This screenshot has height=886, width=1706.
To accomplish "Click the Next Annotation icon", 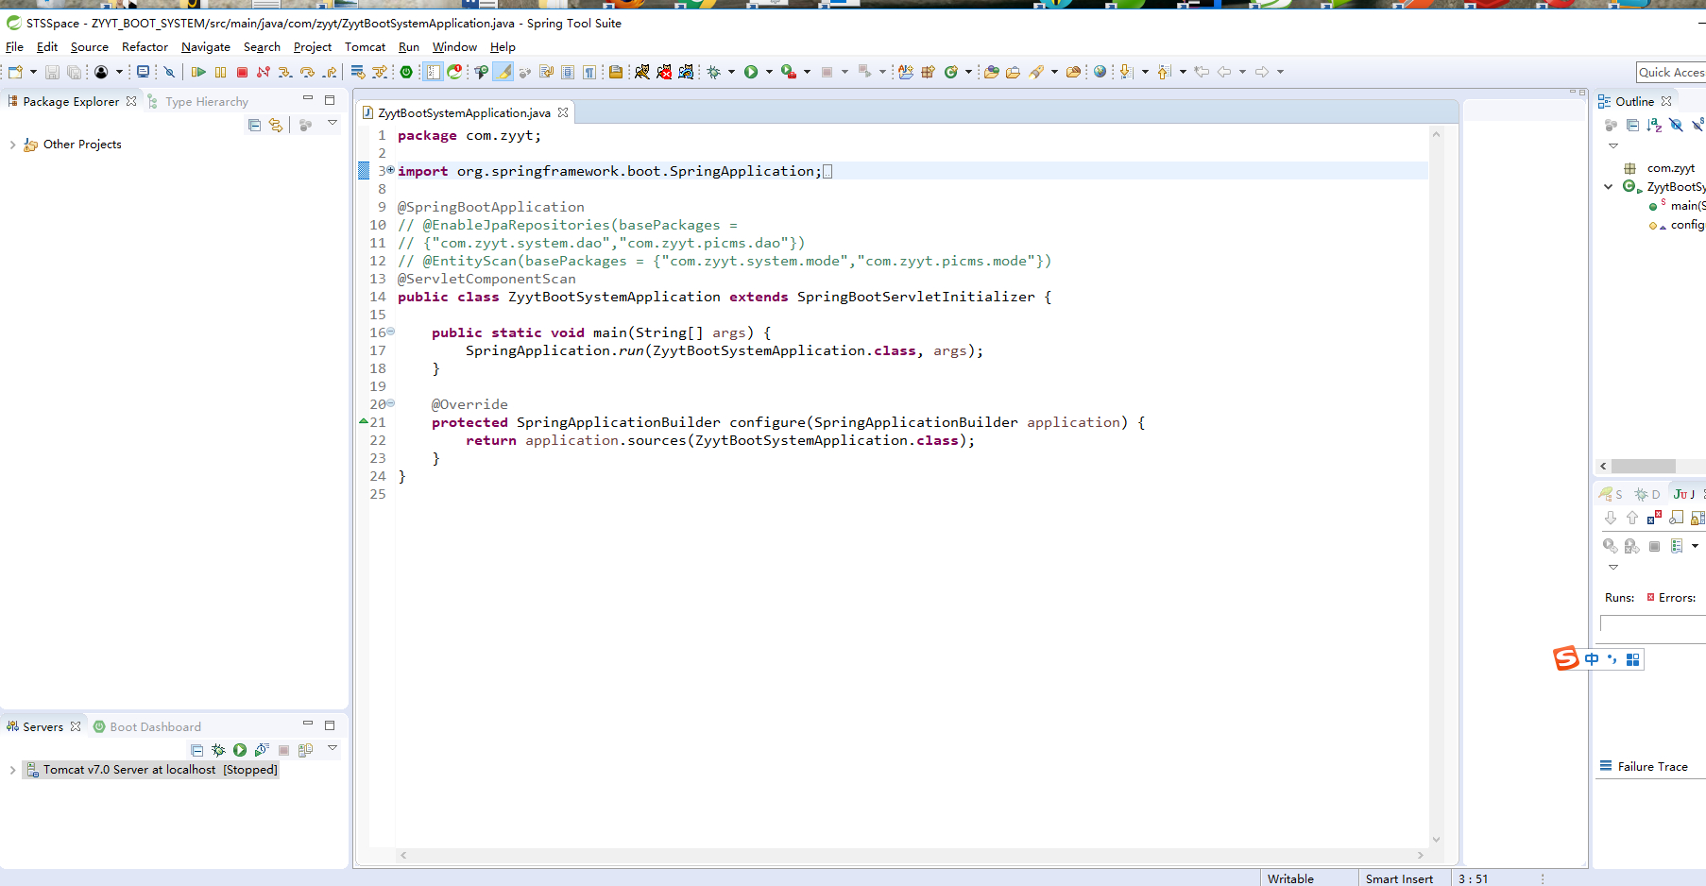I will [x=1126, y=72].
